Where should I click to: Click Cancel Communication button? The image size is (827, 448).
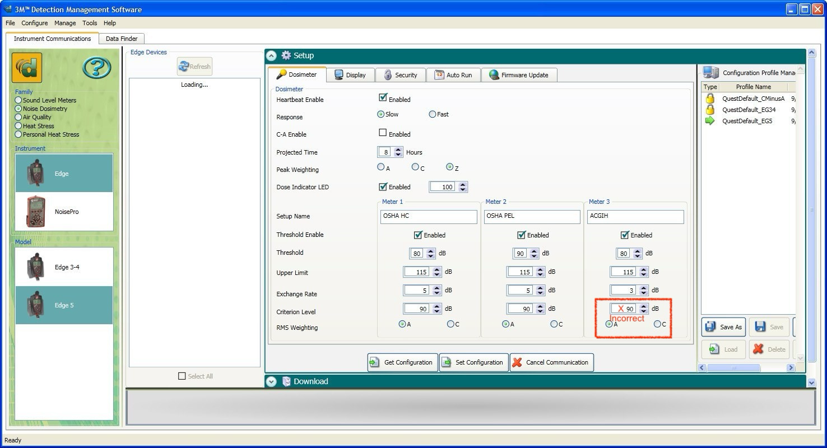[x=551, y=362]
